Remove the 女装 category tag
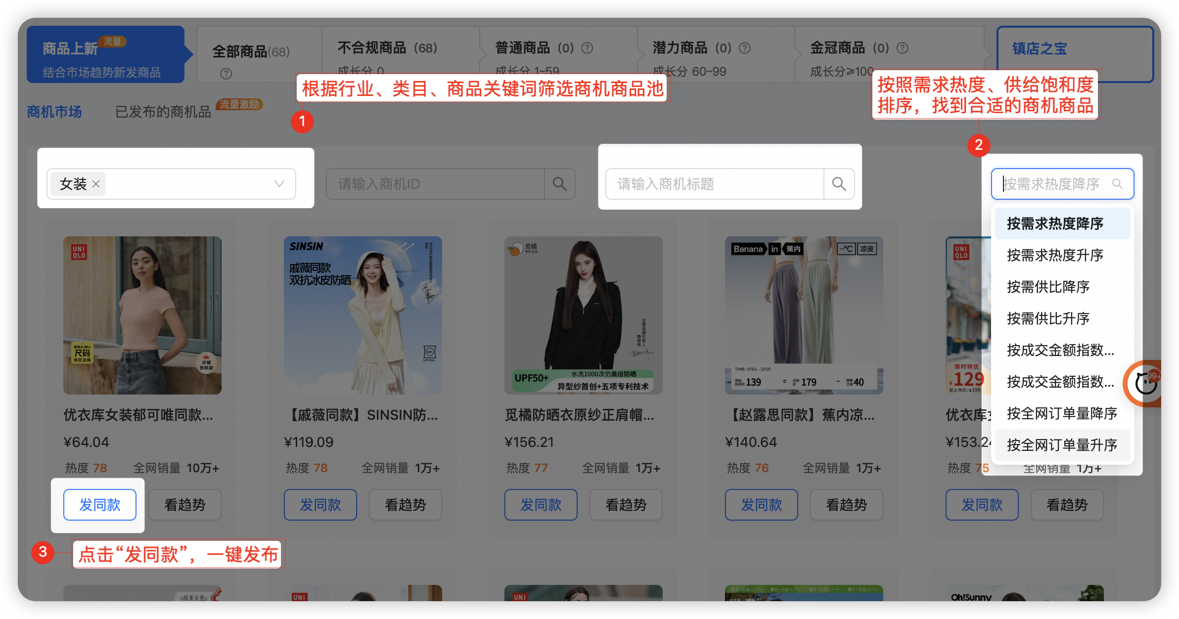 click(96, 184)
